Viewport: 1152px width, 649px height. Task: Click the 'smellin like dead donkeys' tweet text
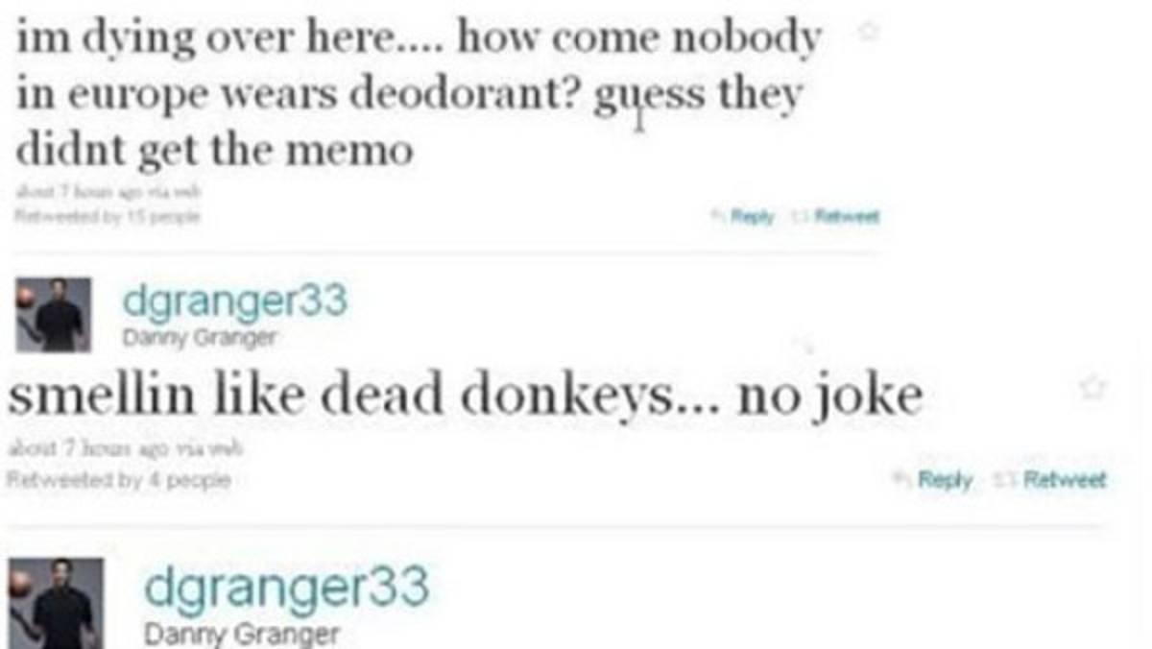(x=465, y=396)
